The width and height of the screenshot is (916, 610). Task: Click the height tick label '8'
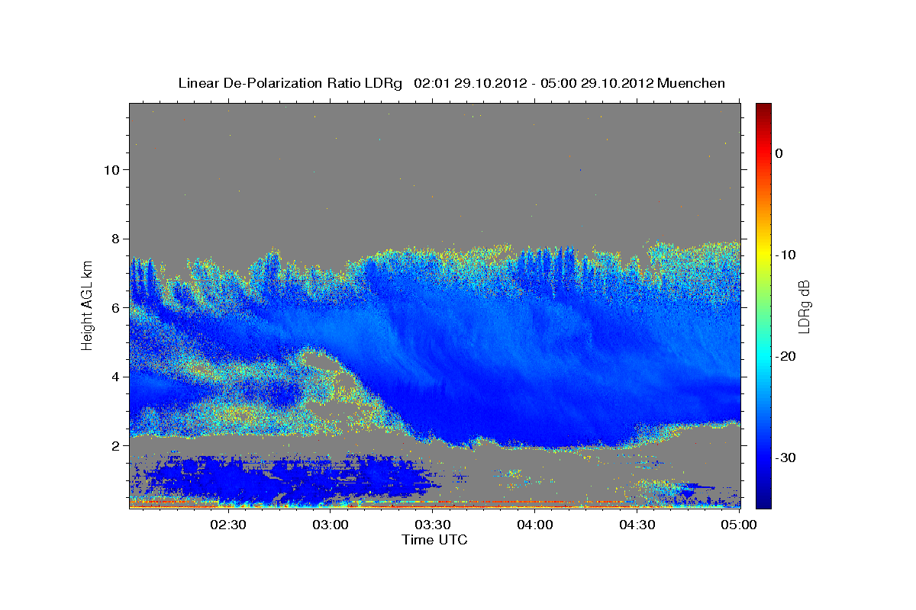click(114, 239)
